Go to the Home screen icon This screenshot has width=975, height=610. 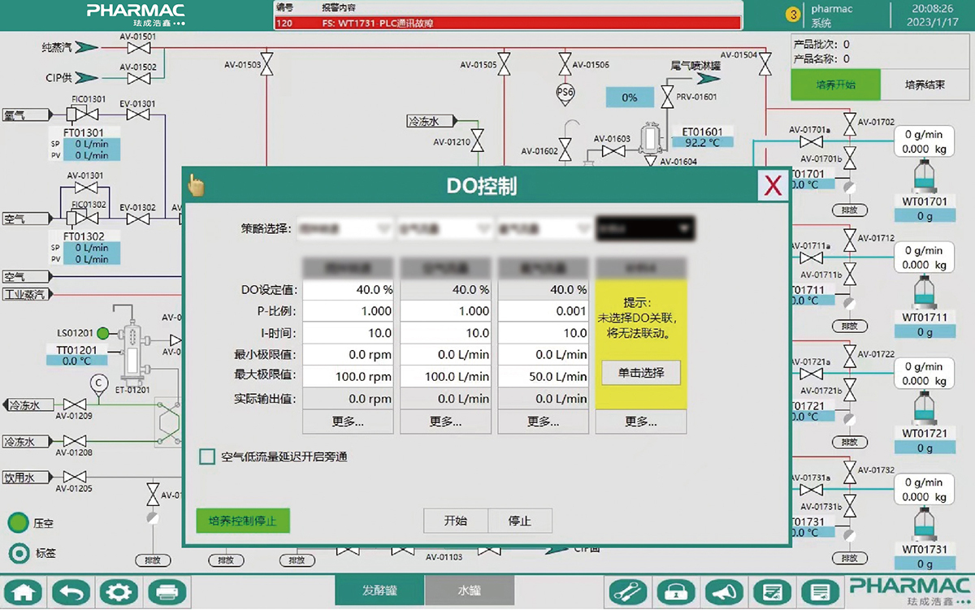25,591
